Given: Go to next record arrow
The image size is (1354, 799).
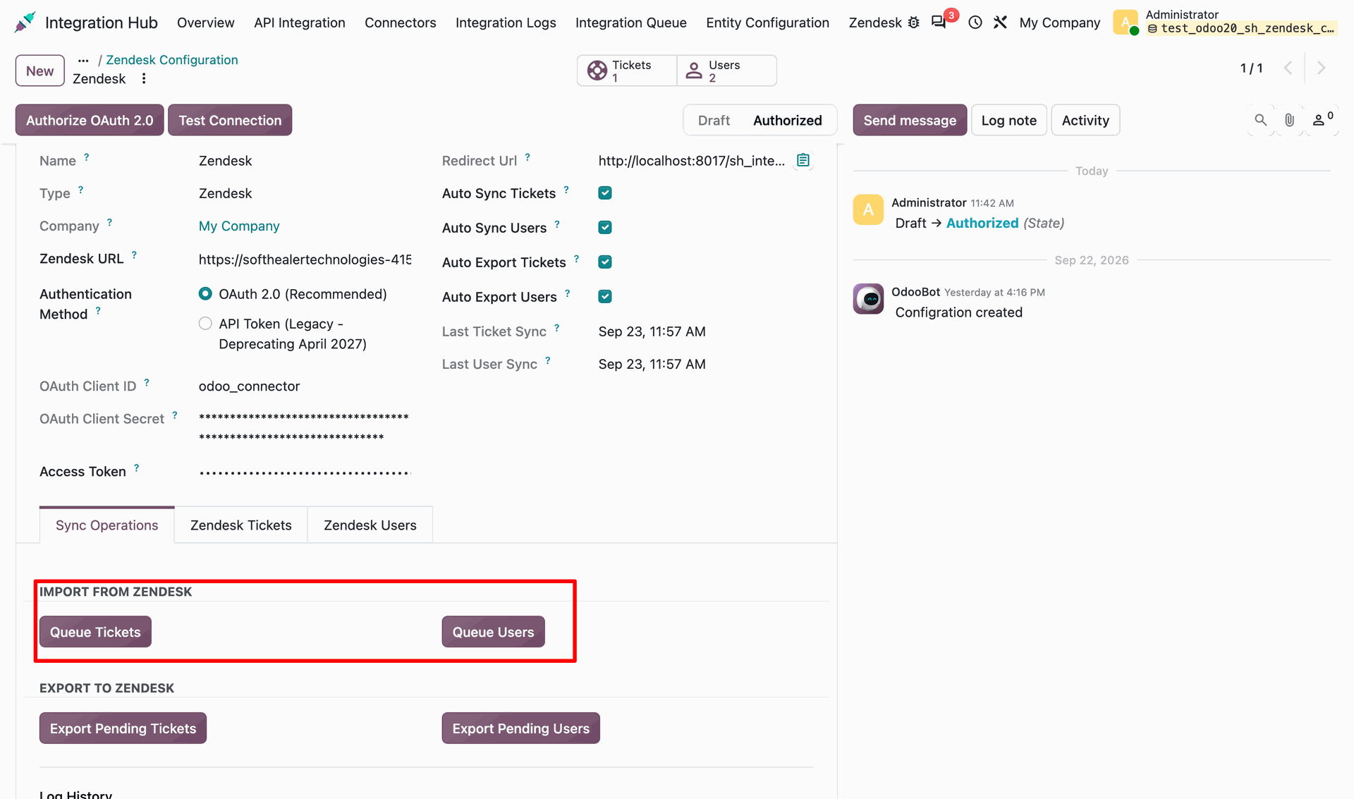Looking at the screenshot, I should 1322,68.
